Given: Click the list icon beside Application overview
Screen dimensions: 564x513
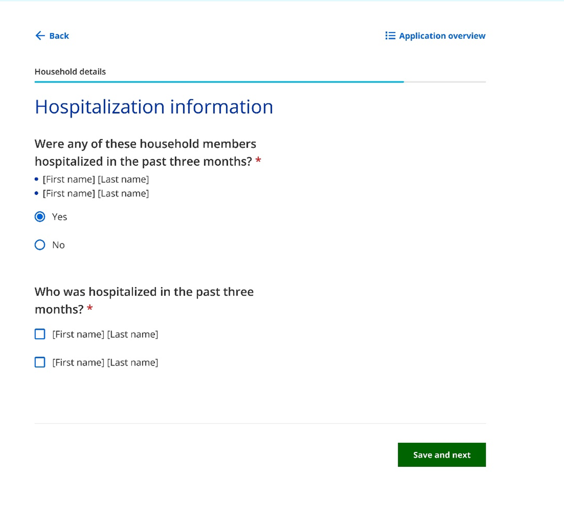Looking at the screenshot, I should pos(390,35).
